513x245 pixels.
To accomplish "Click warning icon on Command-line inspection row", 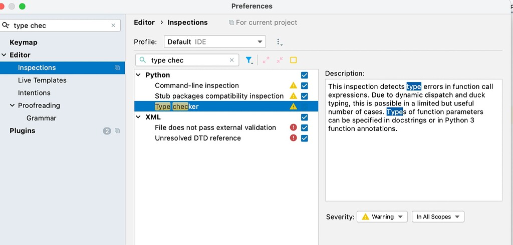I will tap(293, 85).
